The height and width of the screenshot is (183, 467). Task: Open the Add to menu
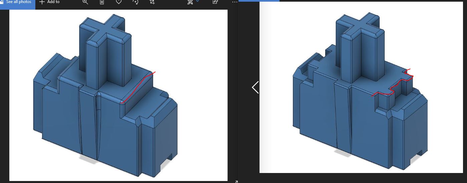coord(53,2)
